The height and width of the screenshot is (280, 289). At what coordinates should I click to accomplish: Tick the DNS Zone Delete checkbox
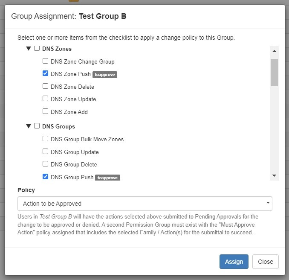46,86
